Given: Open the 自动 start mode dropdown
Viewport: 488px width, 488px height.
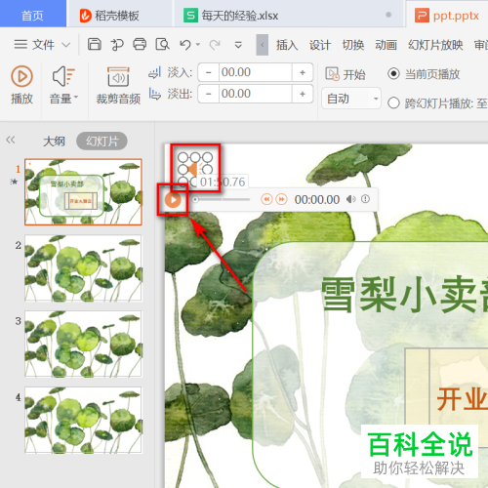Looking at the screenshot, I should pyautogui.click(x=351, y=99).
